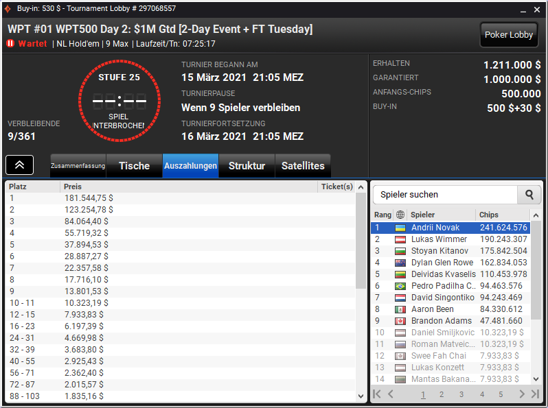Screen dimensions: 548x408
Task: Go to the previous players page arrow
Action: (390, 394)
